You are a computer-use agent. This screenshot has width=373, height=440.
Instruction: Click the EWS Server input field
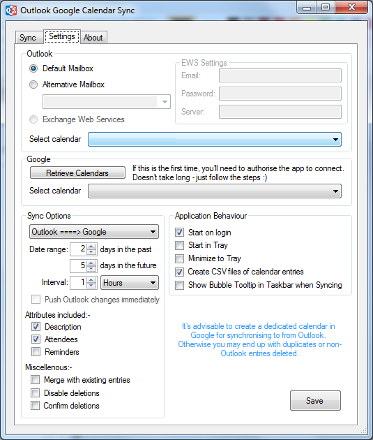(x=280, y=112)
